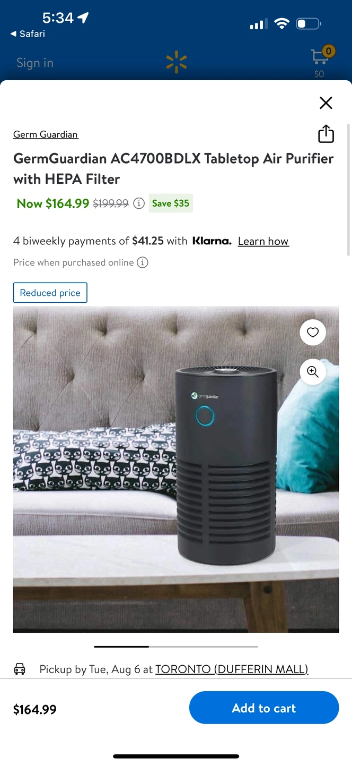Click Add to cart button

(264, 708)
